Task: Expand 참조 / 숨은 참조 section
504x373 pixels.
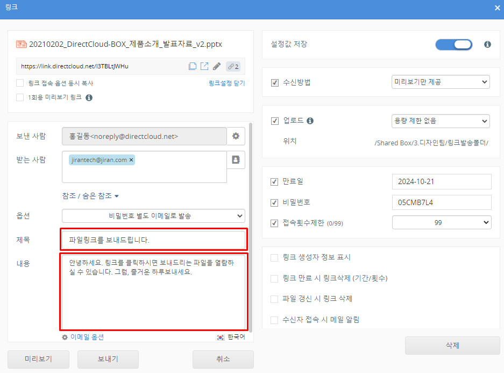Action: coord(90,196)
